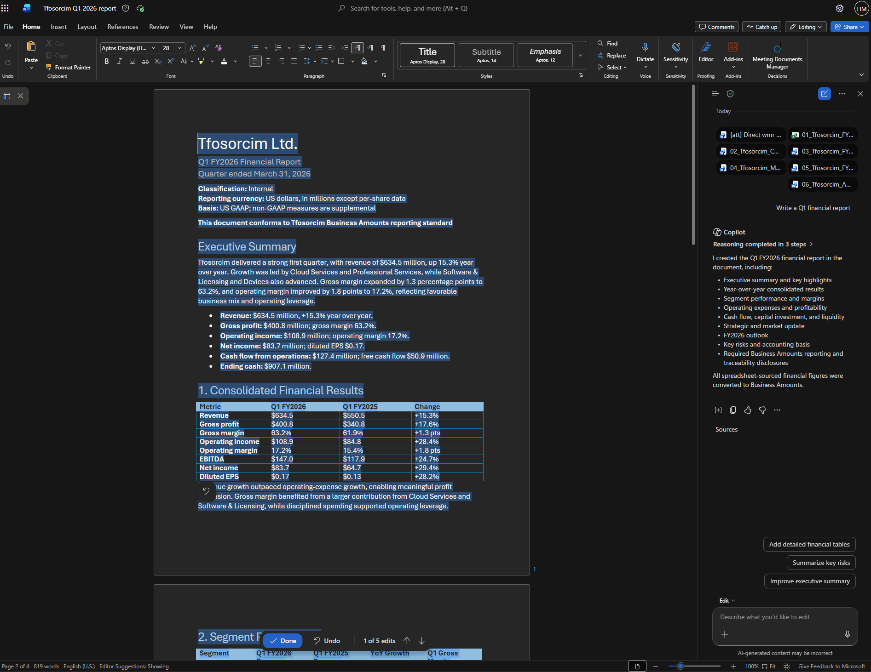871x672 pixels.
Task: Copy the Copilot response
Action: [x=733, y=410]
